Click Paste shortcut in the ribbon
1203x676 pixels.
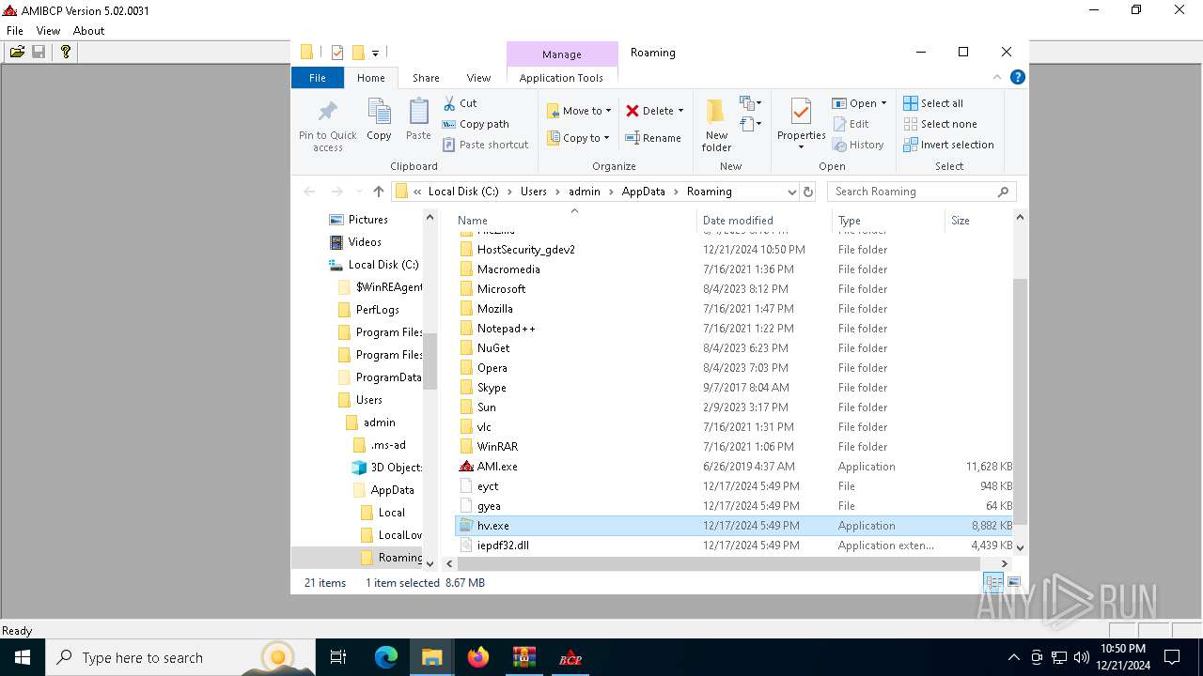(486, 145)
